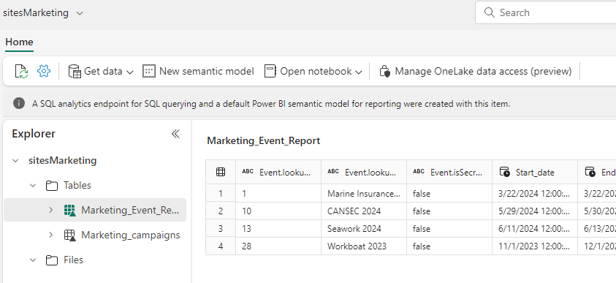Click the search magnifier icon
616x283 pixels.
pos(490,12)
